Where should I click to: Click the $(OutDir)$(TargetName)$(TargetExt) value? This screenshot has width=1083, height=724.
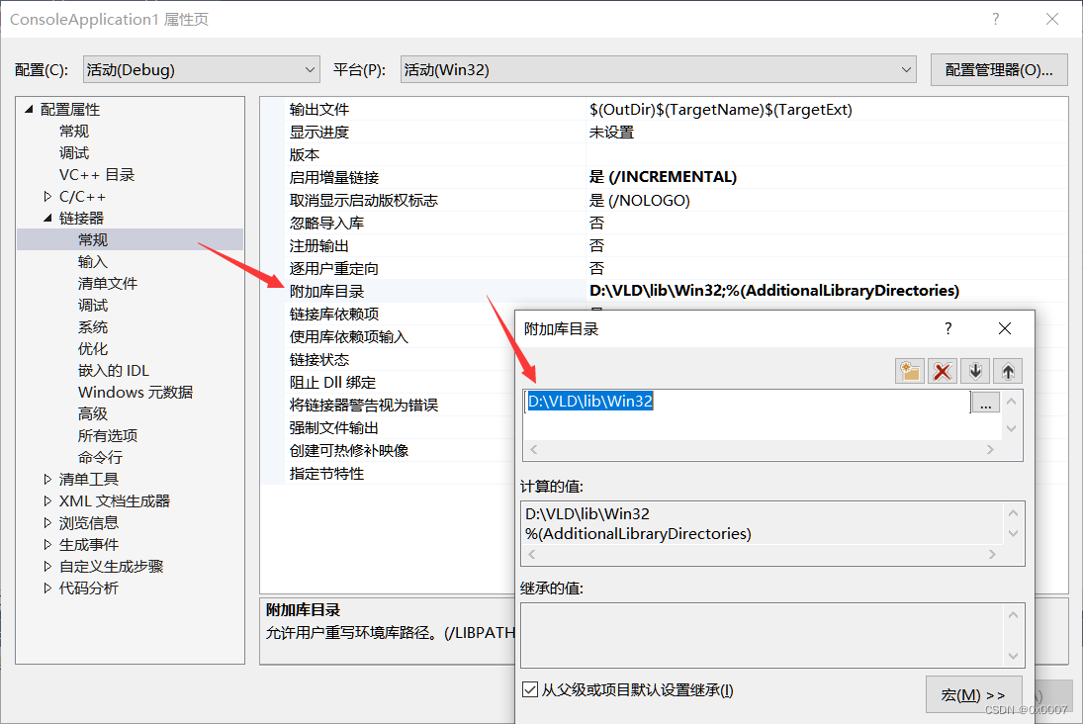pyautogui.click(x=720, y=109)
